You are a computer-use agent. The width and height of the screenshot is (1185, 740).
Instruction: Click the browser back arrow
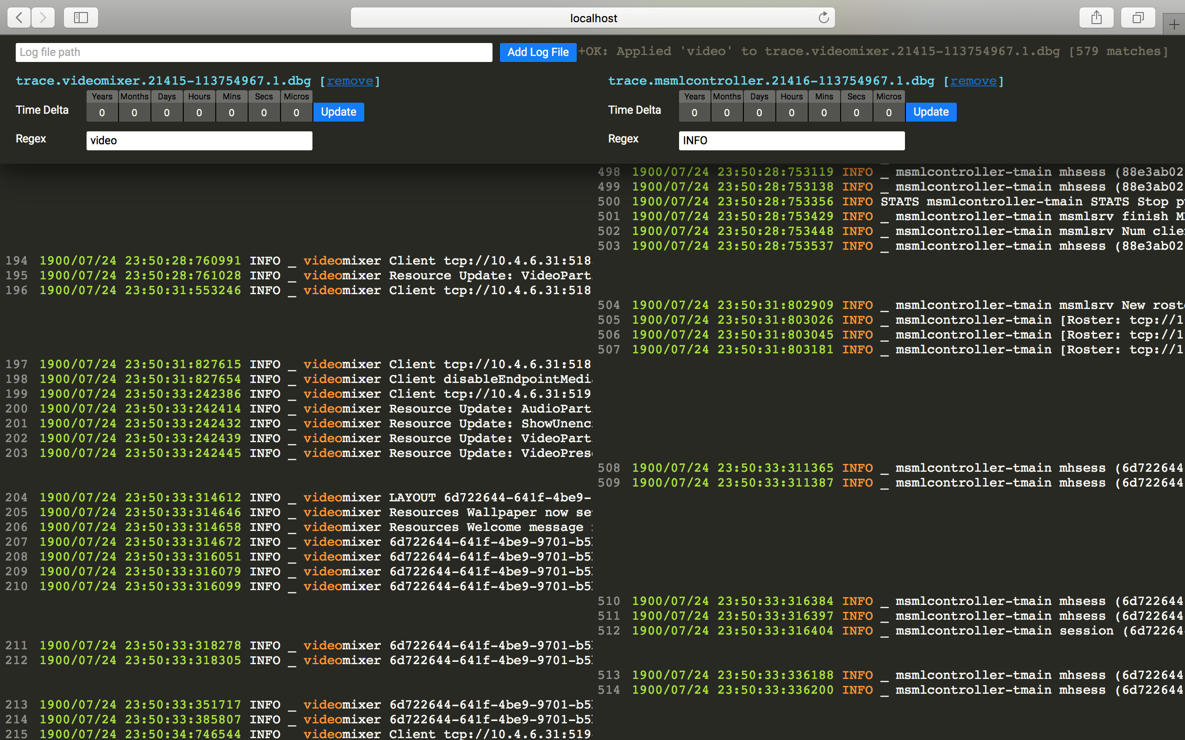19,18
